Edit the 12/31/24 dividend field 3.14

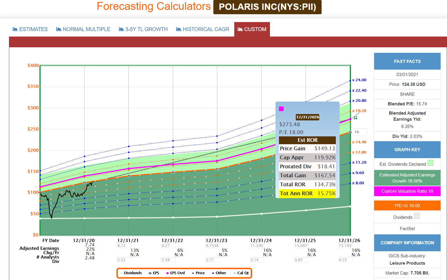point(257,260)
